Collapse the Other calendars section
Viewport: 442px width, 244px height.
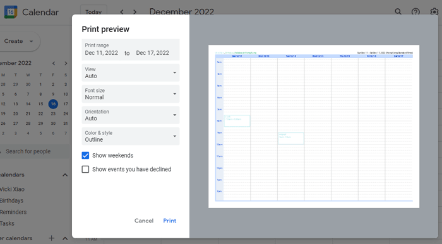[x=65, y=238]
